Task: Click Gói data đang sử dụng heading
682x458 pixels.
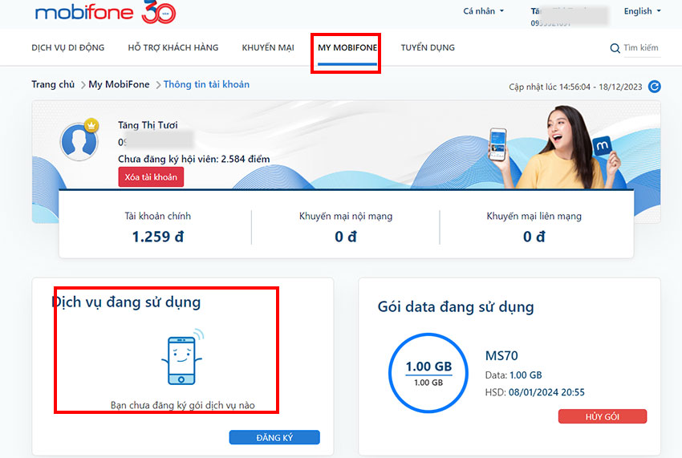Action: point(456,306)
